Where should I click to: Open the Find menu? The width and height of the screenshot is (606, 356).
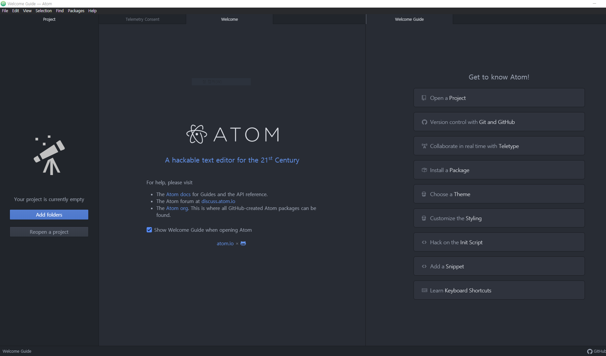pos(60,11)
